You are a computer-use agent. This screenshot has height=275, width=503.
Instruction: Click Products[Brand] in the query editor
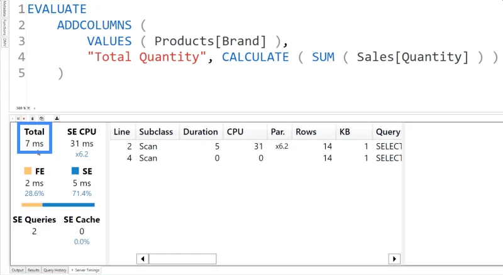click(x=210, y=41)
